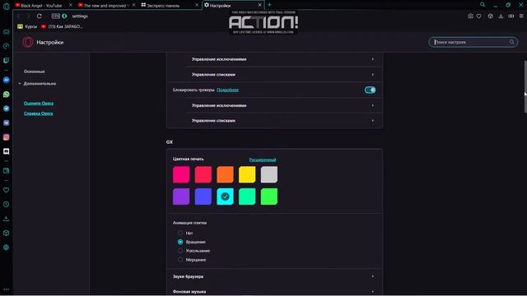Add page to bookmarks via toolbar heart
The width and height of the screenshot is (527, 296).
click(x=479, y=16)
